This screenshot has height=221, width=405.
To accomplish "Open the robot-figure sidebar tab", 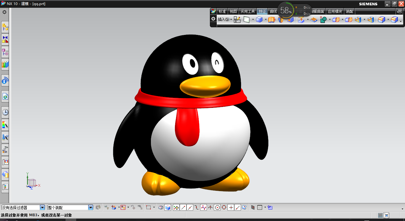I will click(5, 150).
